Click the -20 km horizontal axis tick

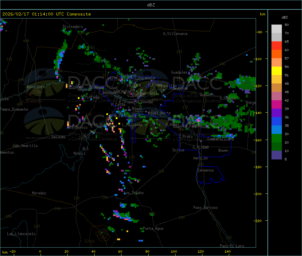(12, 252)
